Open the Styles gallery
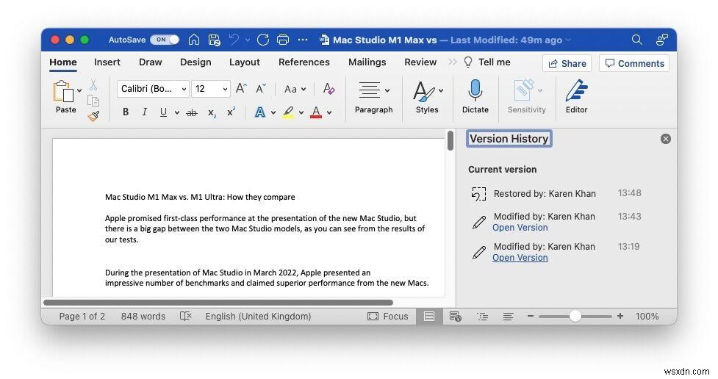The height and width of the screenshot is (379, 718). pos(427,97)
